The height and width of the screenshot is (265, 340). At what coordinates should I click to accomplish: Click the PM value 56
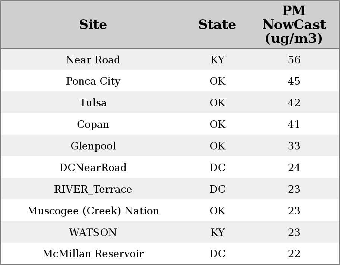click(x=294, y=60)
